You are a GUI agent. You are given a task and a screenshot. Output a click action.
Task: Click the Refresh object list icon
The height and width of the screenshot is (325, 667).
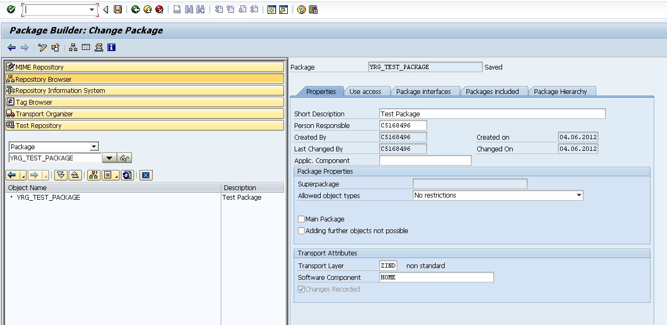pos(127,175)
